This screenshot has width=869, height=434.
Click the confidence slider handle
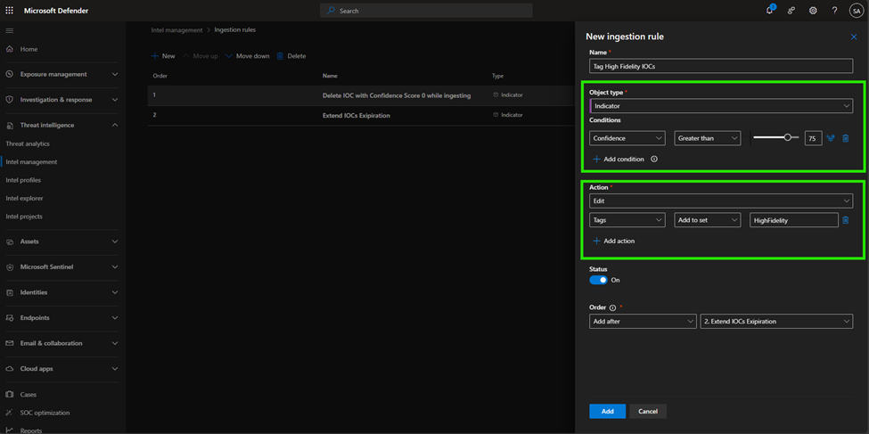pos(787,138)
